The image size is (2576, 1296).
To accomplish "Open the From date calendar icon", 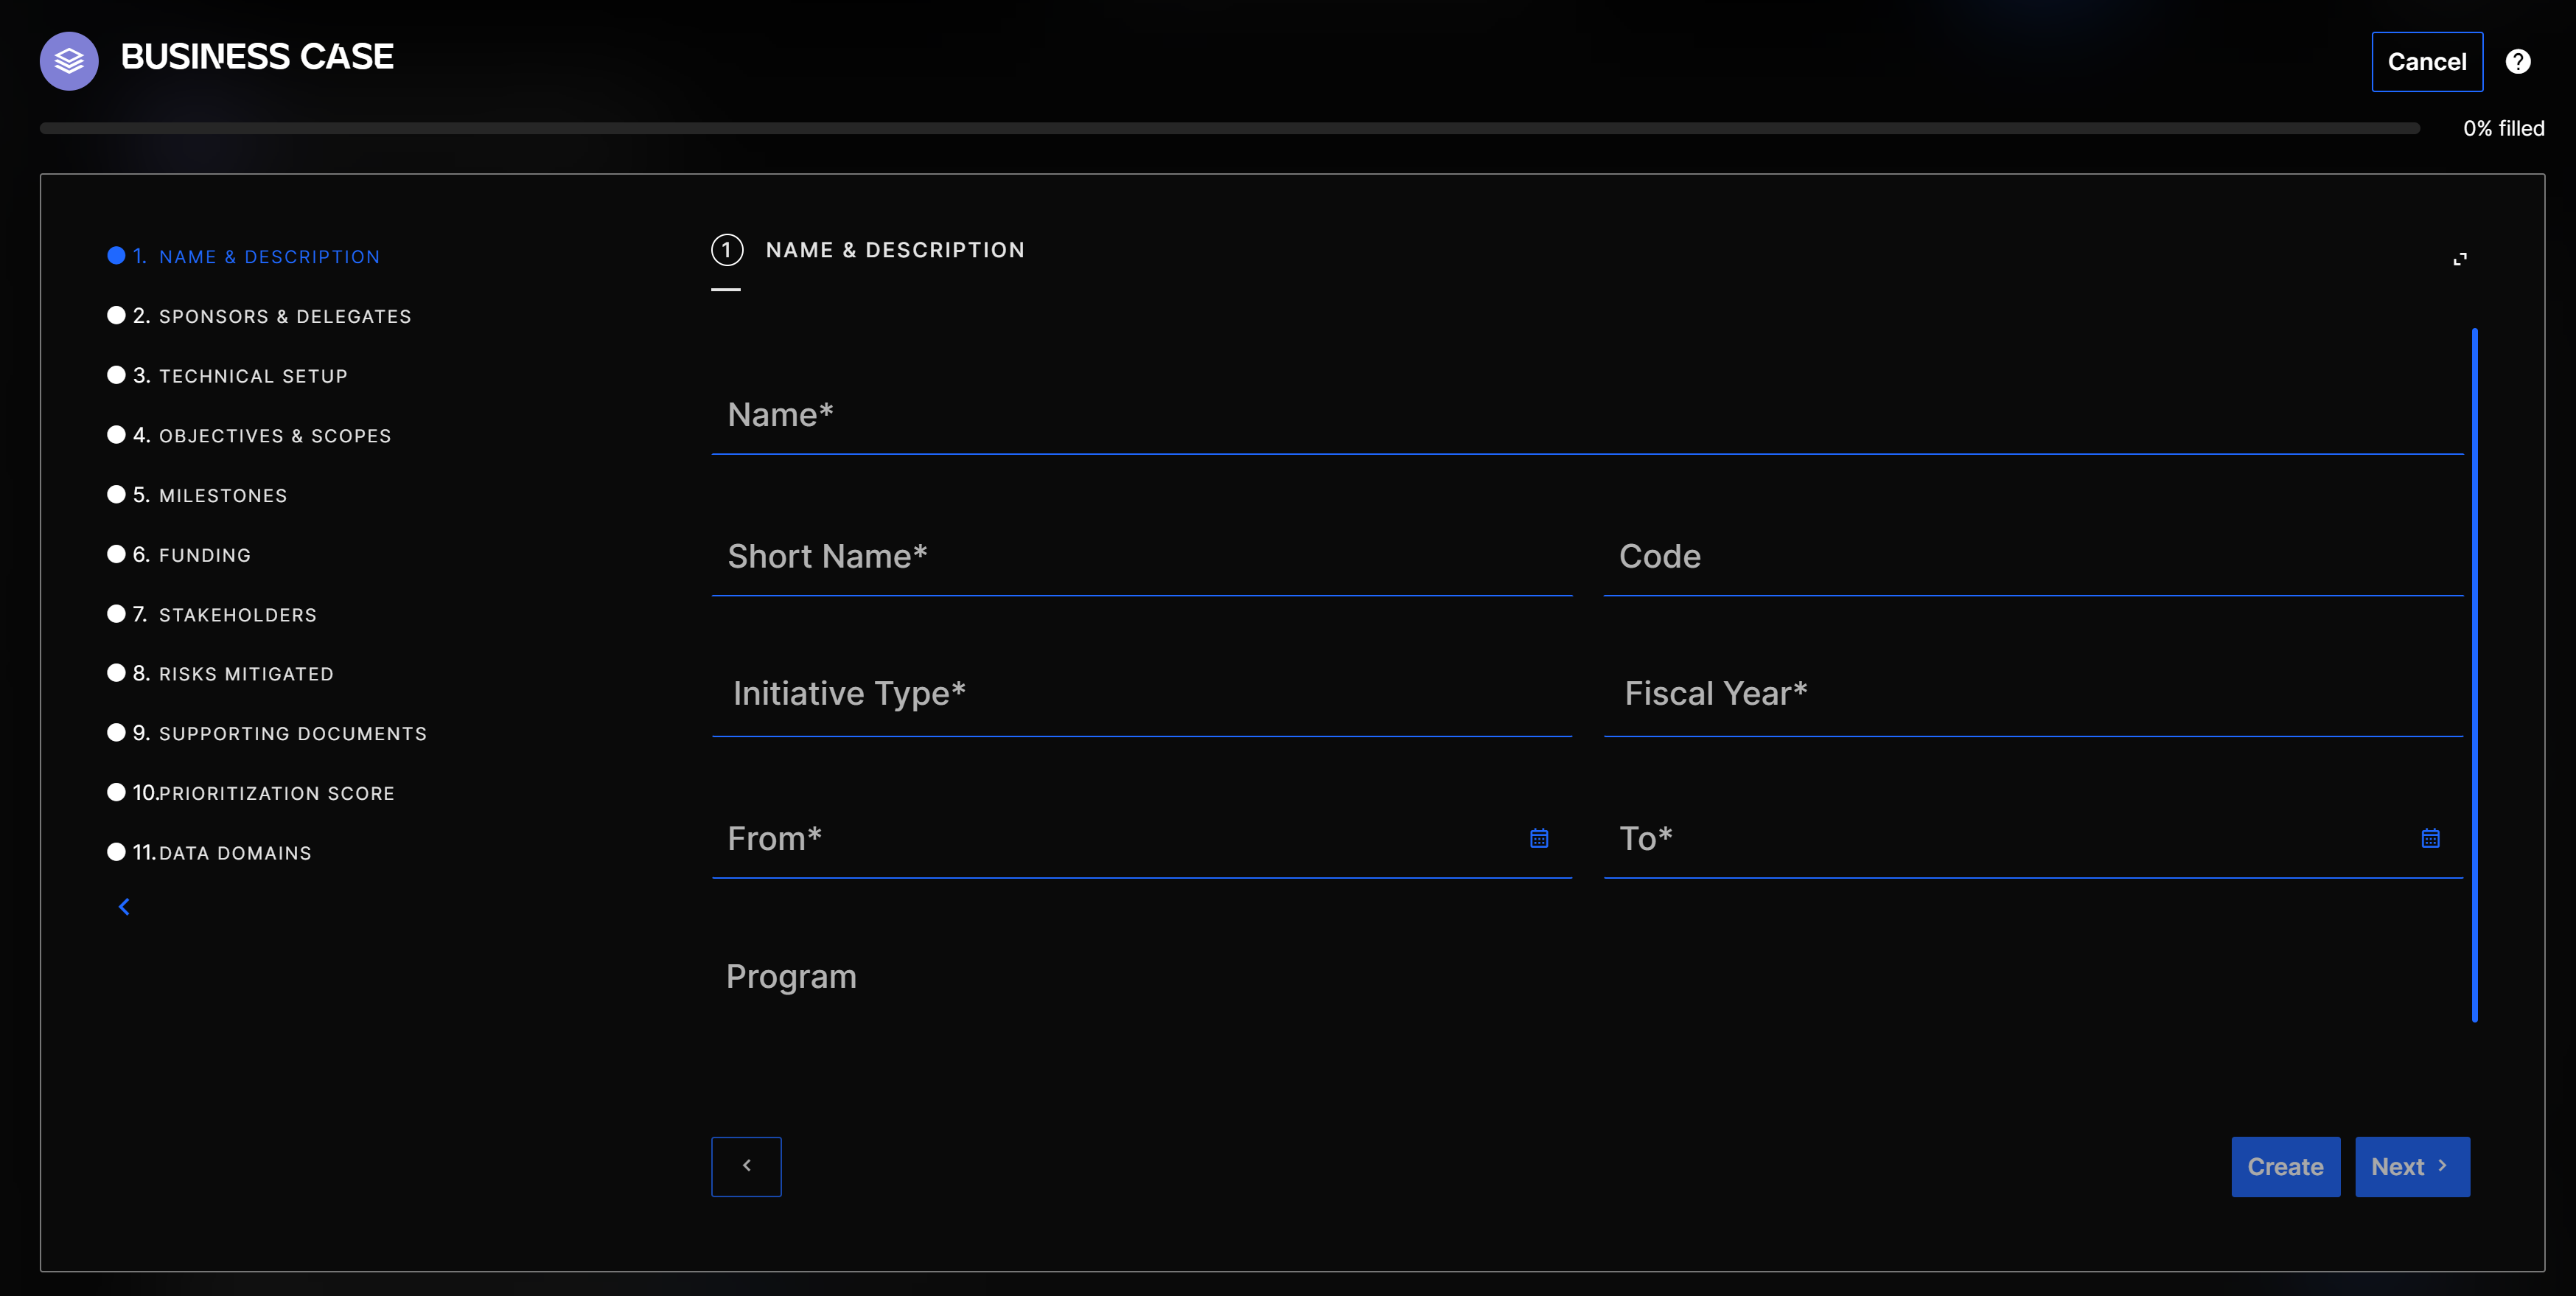I will tap(1538, 838).
